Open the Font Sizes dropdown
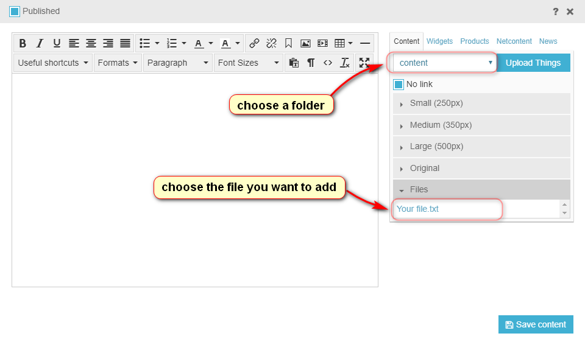 (x=249, y=63)
